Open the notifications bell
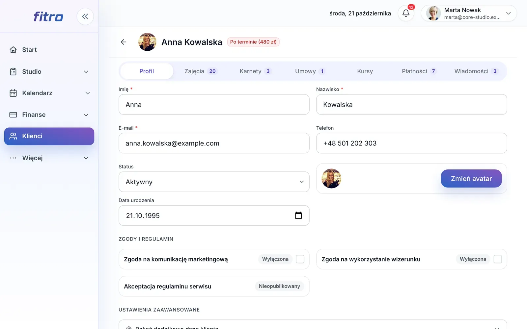Image resolution: width=527 pixels, height=329 pixels. (406, 13)
